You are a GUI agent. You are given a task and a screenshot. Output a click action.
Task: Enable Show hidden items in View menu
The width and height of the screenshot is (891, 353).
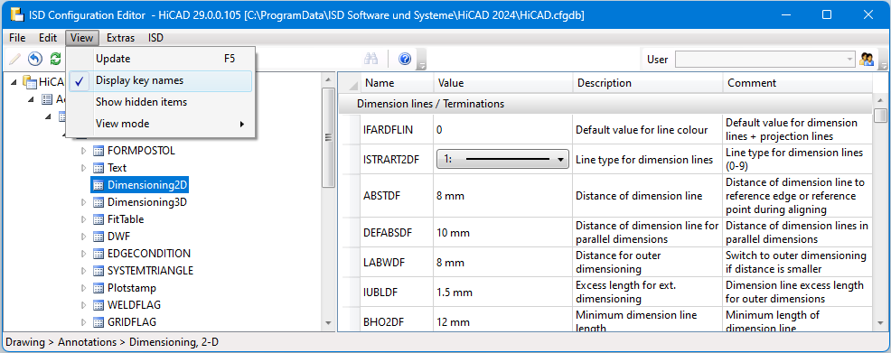[160, 102]
